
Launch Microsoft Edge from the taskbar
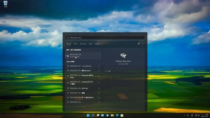(117, 115)
